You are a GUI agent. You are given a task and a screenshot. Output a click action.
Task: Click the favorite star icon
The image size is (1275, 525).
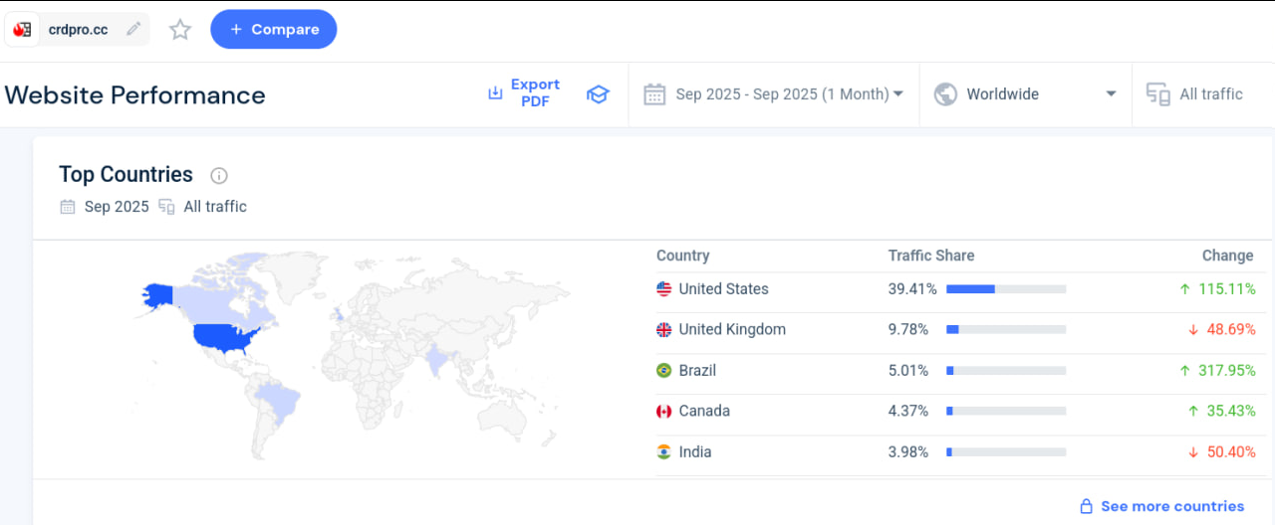(180, 30)
